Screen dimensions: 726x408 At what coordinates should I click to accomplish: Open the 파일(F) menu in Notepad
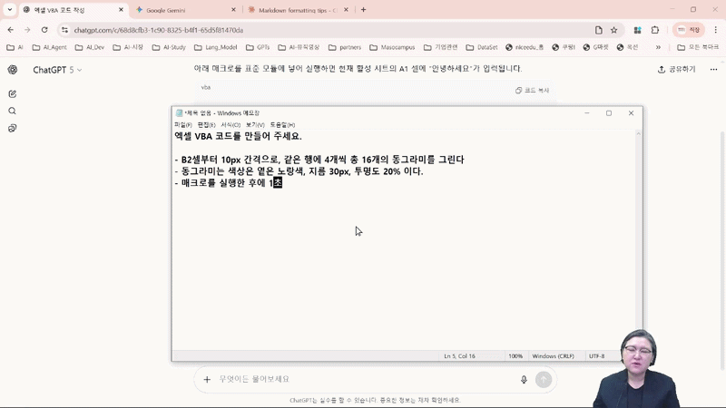(182, 125)
